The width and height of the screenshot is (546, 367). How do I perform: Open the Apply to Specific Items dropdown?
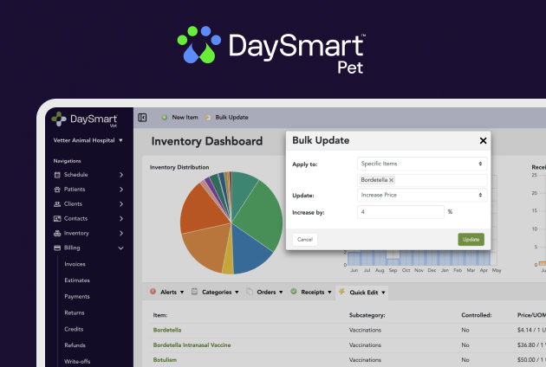[422, 164]
